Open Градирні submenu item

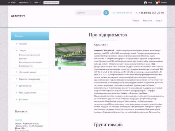(x=23, y=59)
